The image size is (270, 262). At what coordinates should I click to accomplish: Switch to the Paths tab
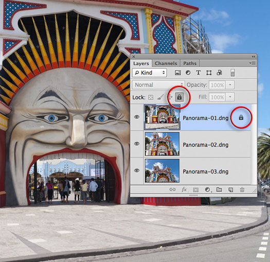[190, 63]
